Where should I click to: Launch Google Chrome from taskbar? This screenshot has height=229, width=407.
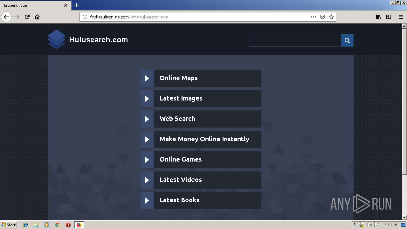tap(57, 225)
